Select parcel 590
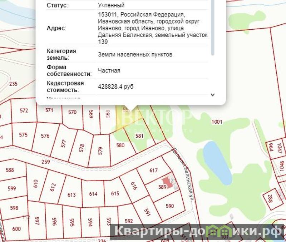286x242 pixels. click(x=170, y=206)
